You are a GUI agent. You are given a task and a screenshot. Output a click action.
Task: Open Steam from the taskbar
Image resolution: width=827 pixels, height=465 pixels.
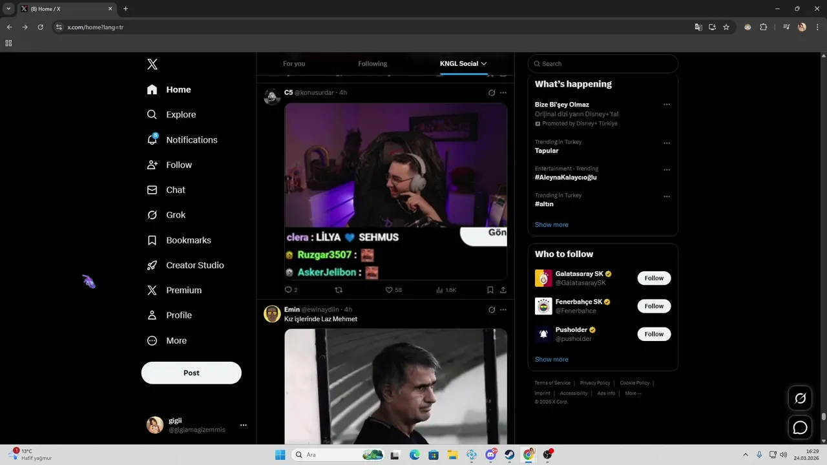(509, 455)
